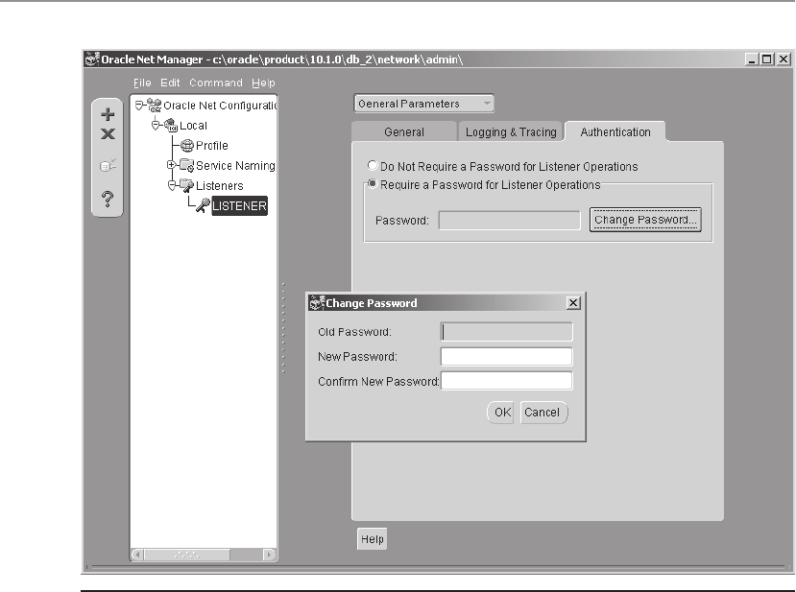The image size is (796, 592).
Task: Click the Change Password dialog title icon
Action: [317, 303]
